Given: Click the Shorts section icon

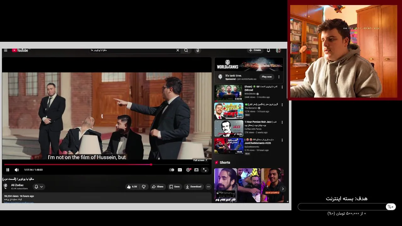Looking at the screenshot, I should click(216, 163).
